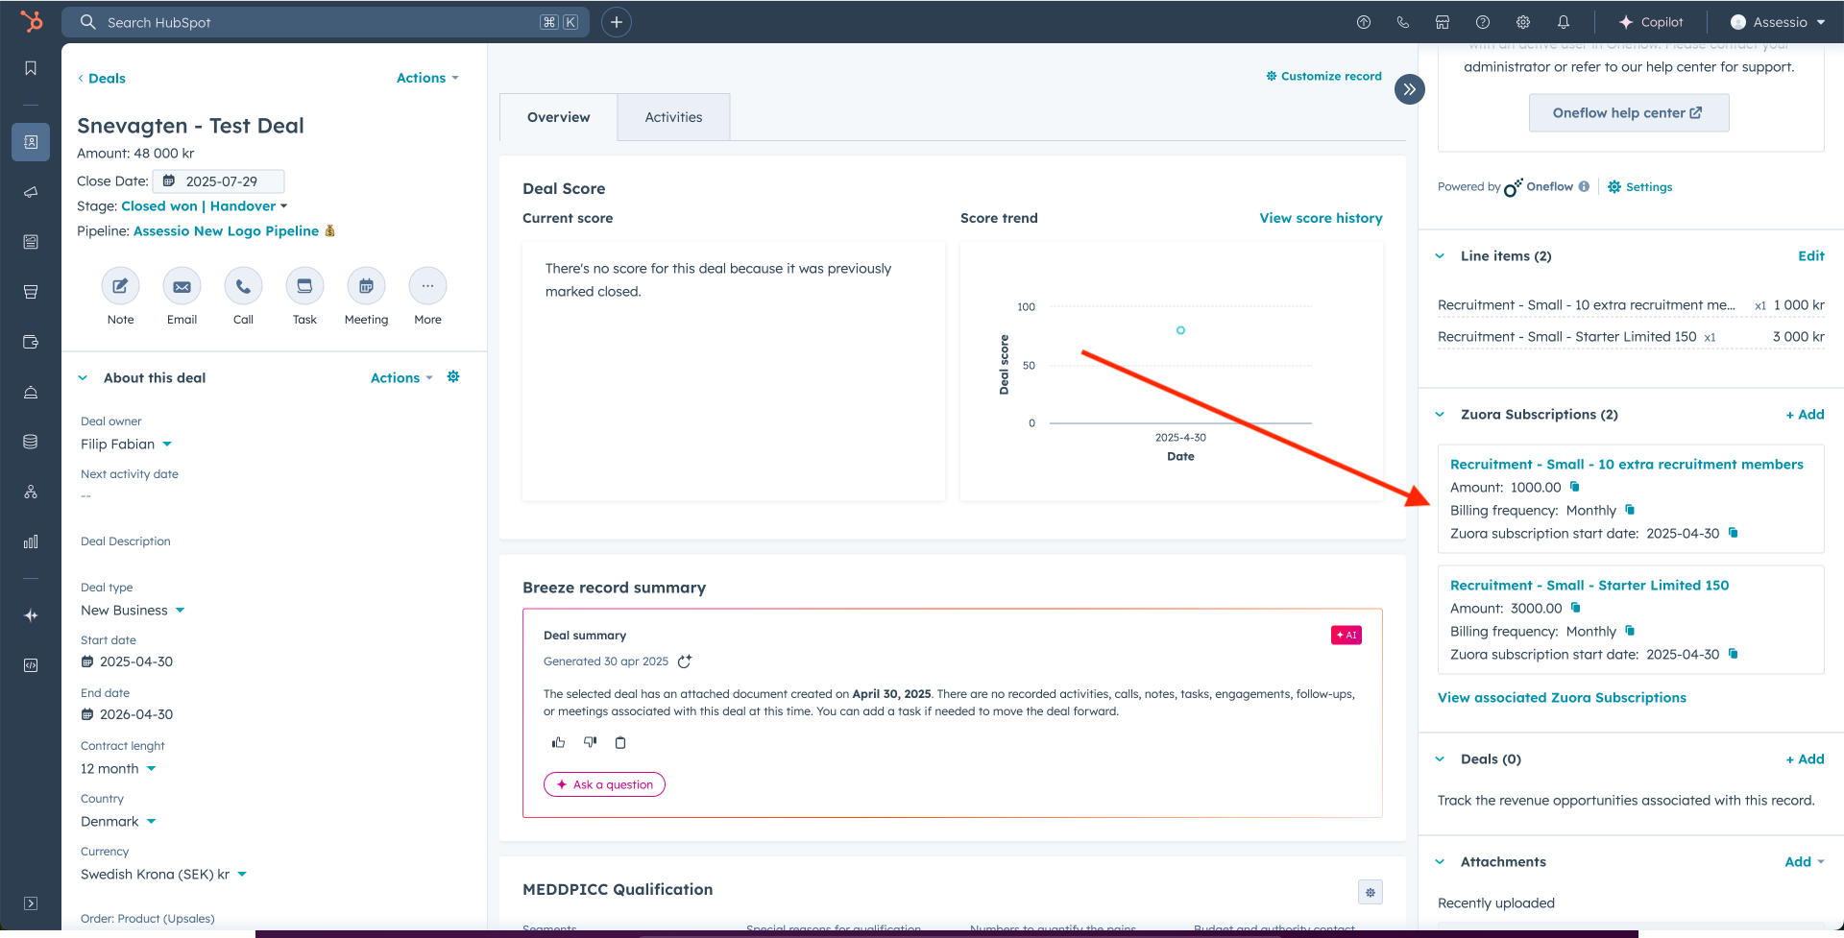Open View score history link
Viewport: 1844px width, 938px height.
[x=1321, y=218]
